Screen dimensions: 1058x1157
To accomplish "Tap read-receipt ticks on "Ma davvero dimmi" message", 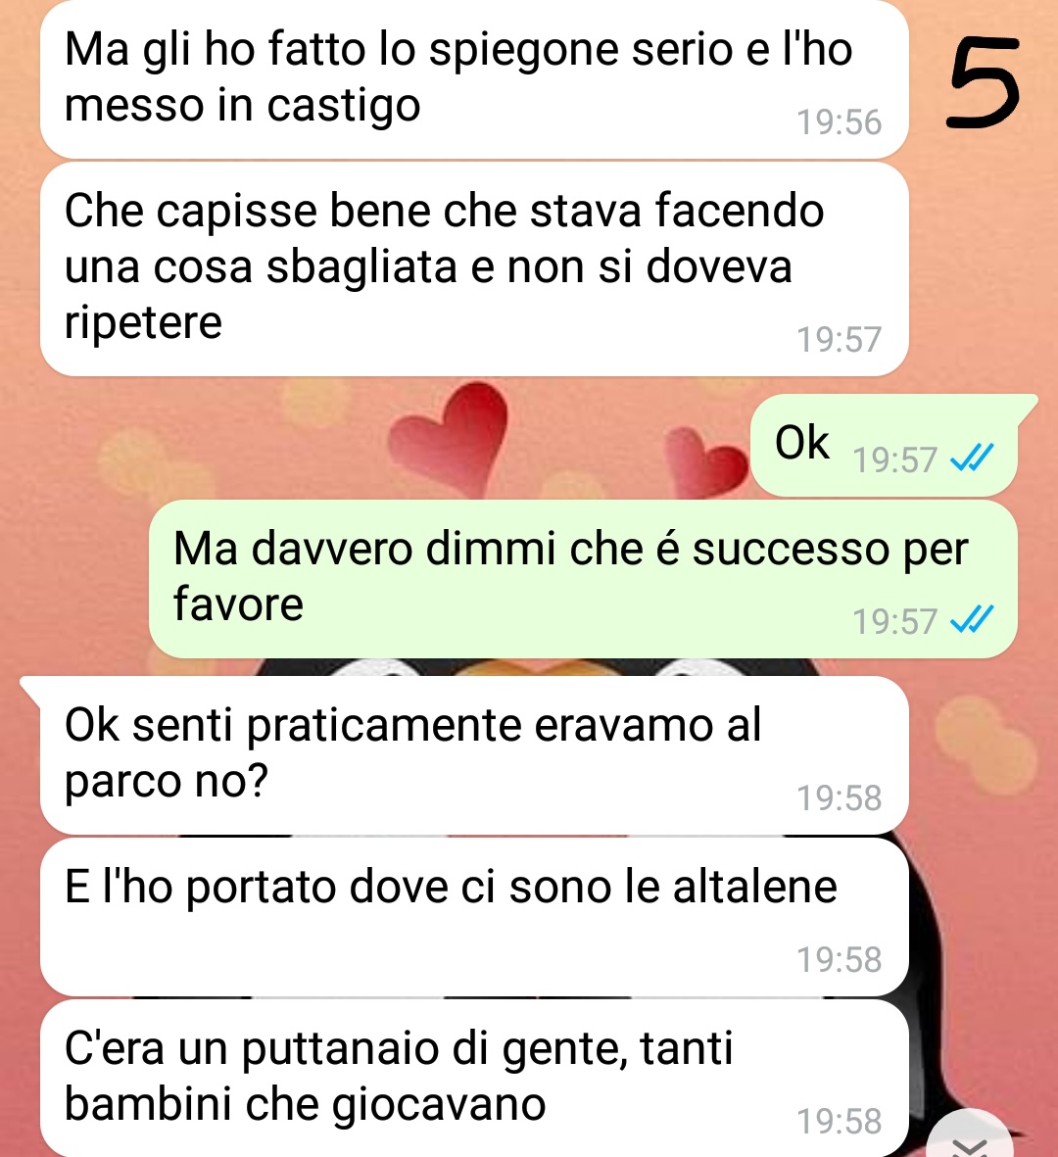I will click(973, 619).
